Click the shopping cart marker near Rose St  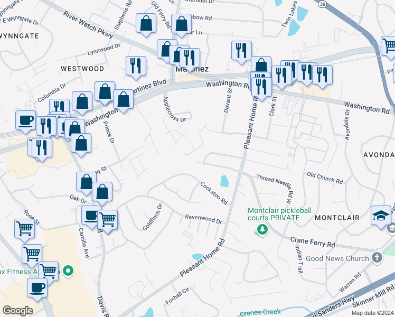click(25, 229)
